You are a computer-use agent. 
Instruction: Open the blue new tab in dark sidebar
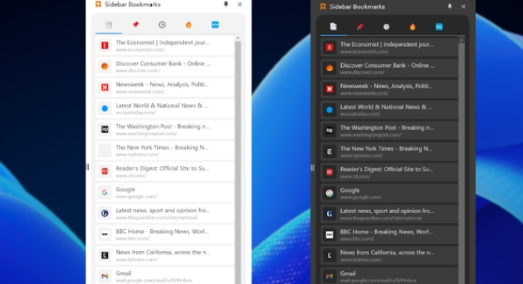pyautogui.click(x=439, y=27)
